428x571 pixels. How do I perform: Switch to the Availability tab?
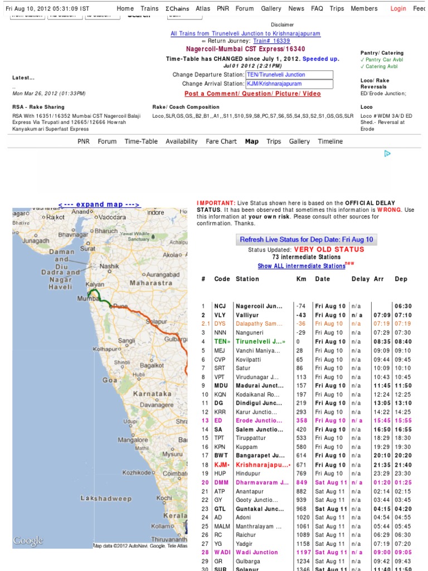[x=182, y=141]
